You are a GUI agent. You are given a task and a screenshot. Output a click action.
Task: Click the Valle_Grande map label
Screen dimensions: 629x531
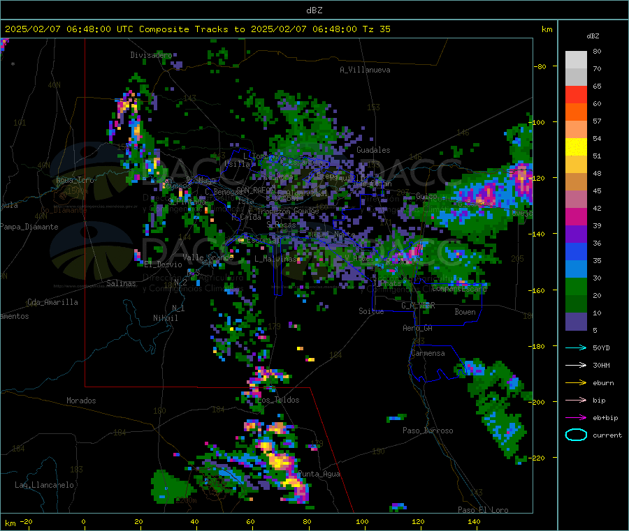(208, 257)
